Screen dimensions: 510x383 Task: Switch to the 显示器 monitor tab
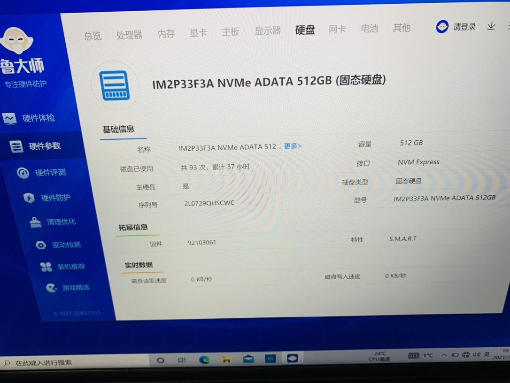(268, 31)
